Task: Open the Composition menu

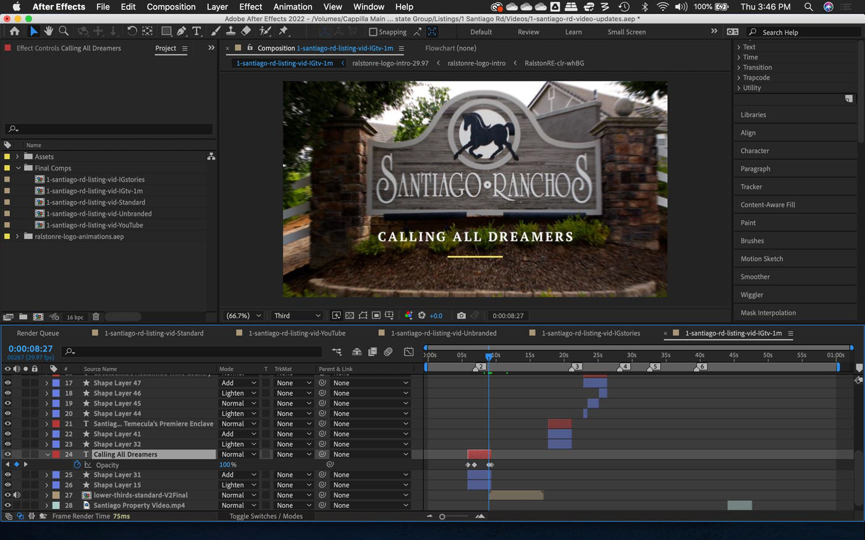Action: [x=171, y=7]
